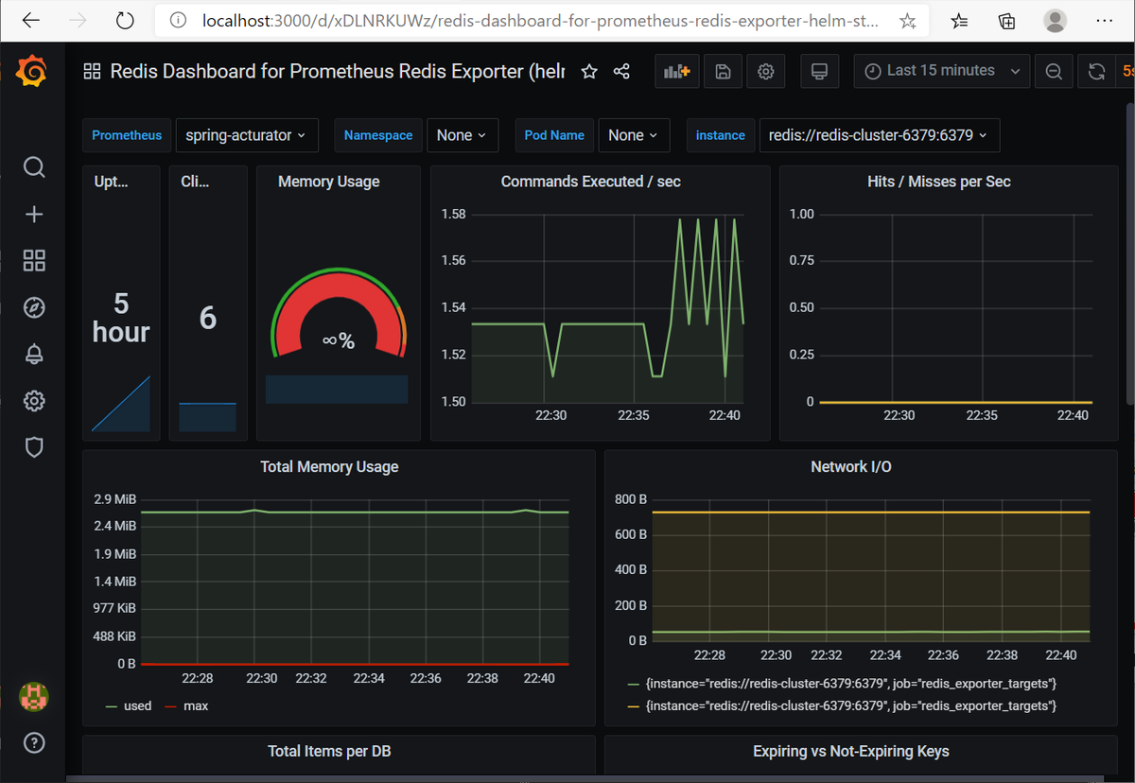Open the user avatar profile menu

(x=34, y=698)
